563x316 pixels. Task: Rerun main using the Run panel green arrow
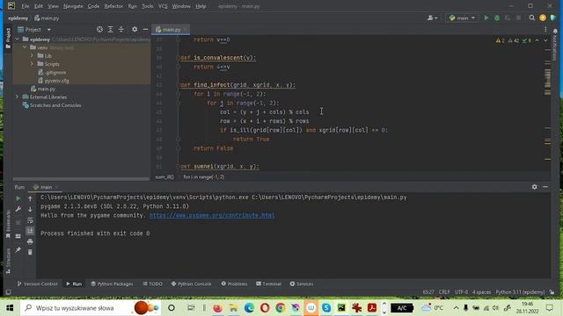point(18,198)
